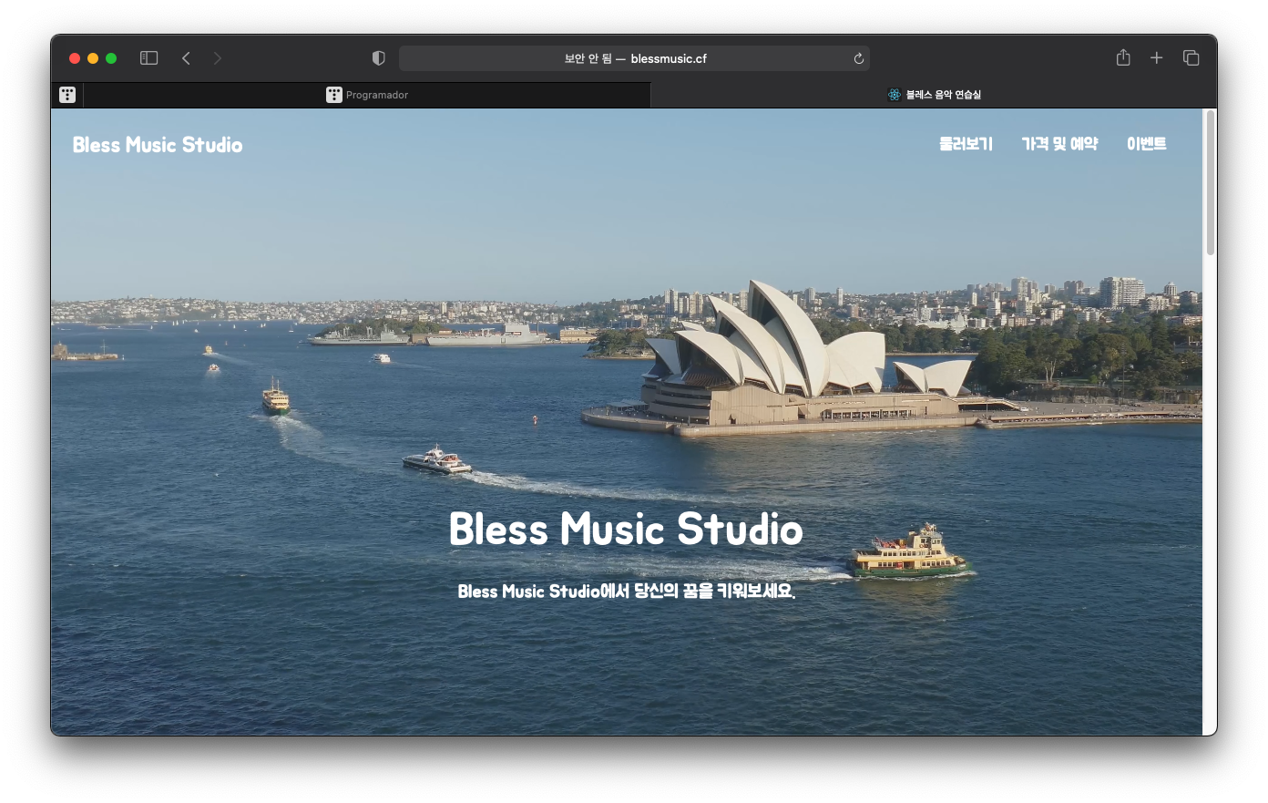
Task: Go forward with the right arrow button
Action: pyautogui.click(x=217, y=58)
